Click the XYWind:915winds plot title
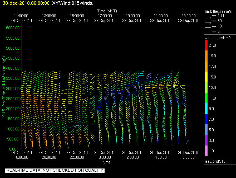 [73, 3]
